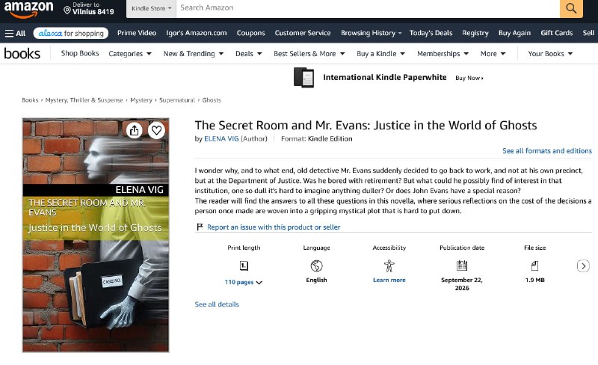The width and height of the screenshot is (598, 365).
Task: Click the 1.9 MB file size value
Action: click(x=534, y=280)
